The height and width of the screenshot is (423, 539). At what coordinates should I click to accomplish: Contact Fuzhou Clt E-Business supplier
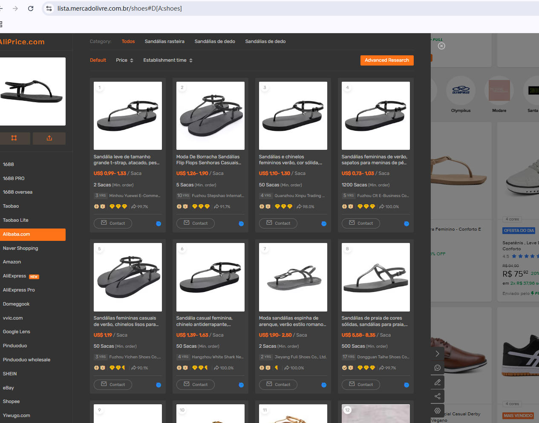(361, 223)
